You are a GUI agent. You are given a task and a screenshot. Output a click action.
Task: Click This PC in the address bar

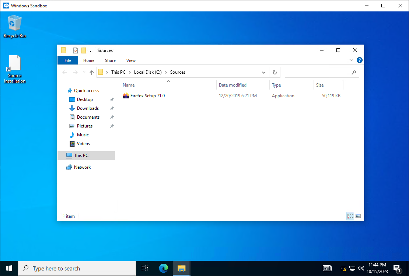(118, 72)
